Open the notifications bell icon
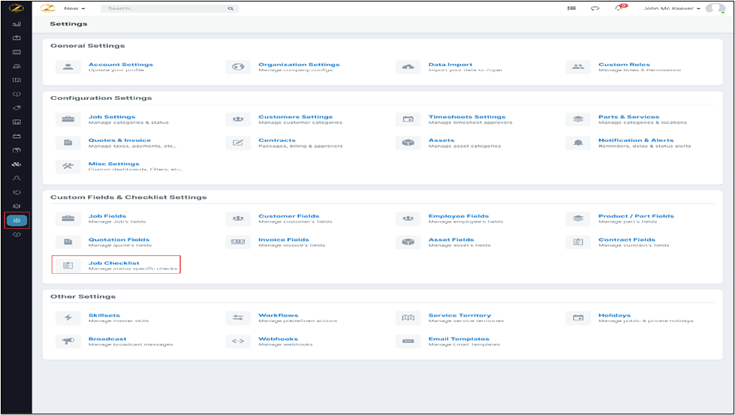 click(619, 8)
